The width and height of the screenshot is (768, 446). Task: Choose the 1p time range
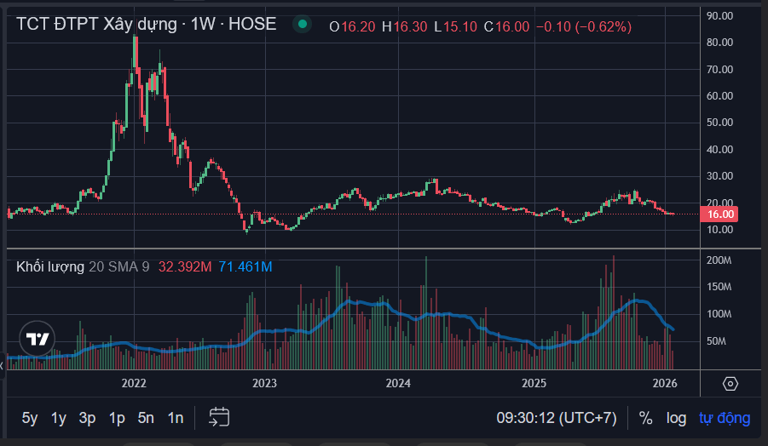117,418
